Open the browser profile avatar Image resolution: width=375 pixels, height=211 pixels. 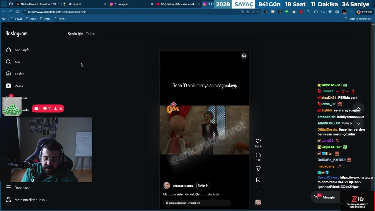[x=344, y=12]
